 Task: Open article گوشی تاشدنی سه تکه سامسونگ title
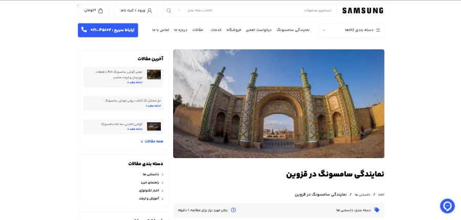point(122,124)
